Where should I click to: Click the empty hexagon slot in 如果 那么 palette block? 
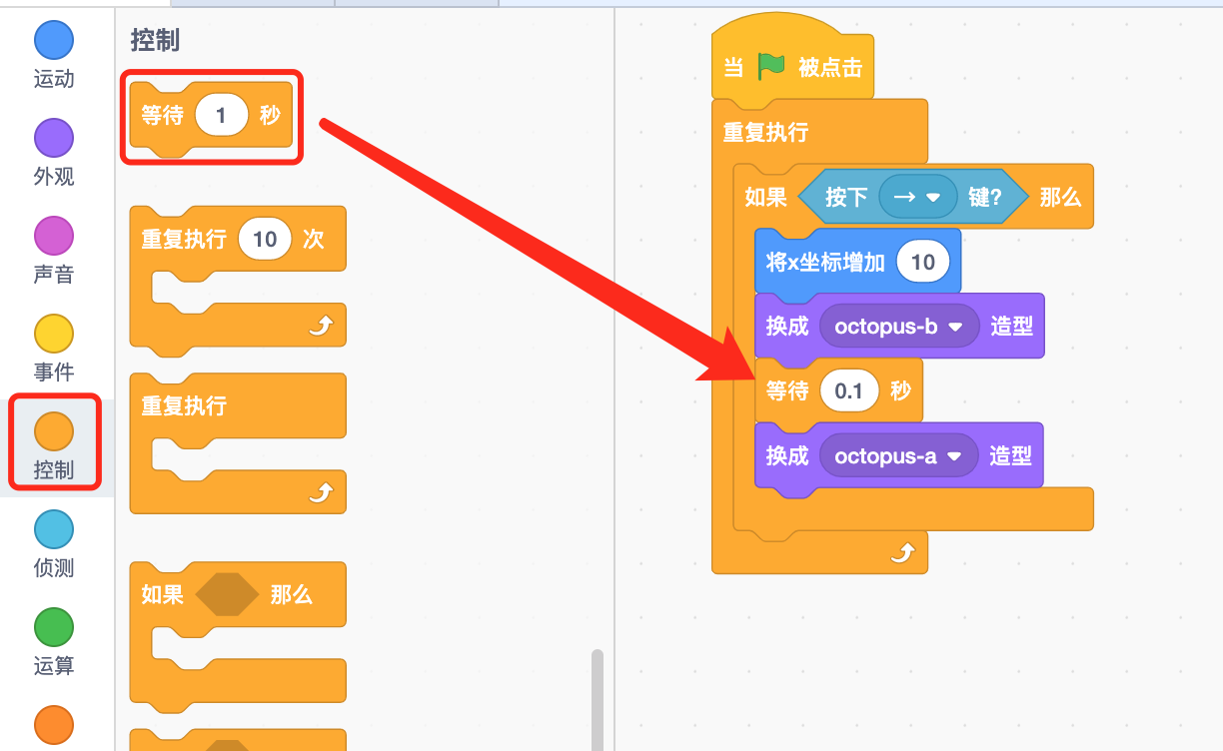[227, 595]
